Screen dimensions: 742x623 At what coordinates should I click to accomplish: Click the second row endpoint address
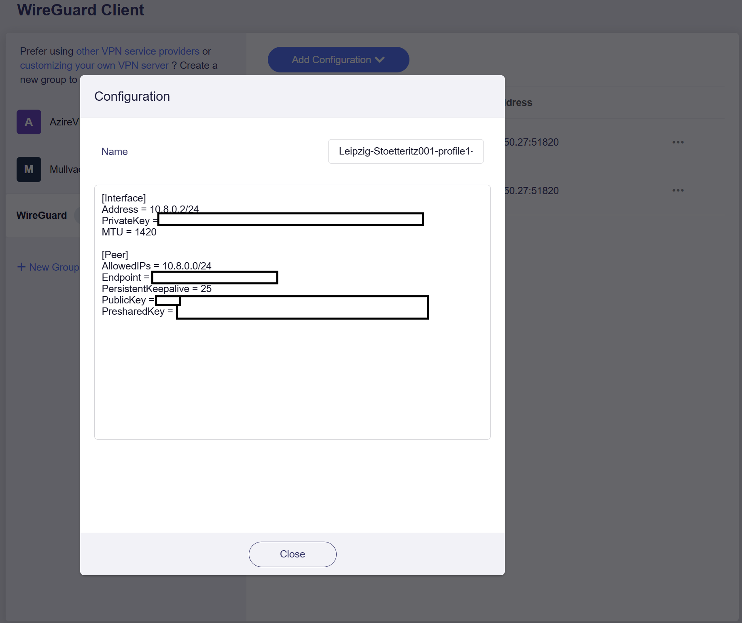[x=532, y=191]
